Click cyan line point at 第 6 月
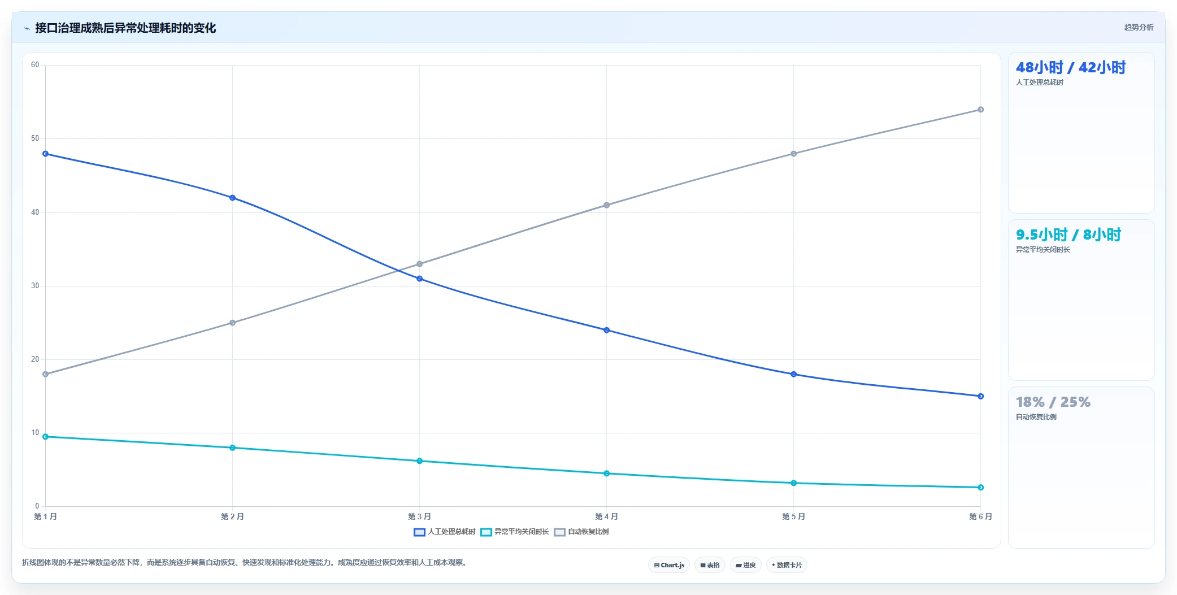1177x595 pixels. [980, 487]
